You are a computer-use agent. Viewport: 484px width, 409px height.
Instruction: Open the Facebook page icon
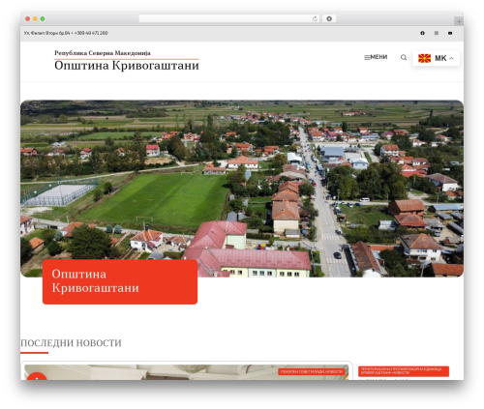pyautogui.click(x=422, y=33)
